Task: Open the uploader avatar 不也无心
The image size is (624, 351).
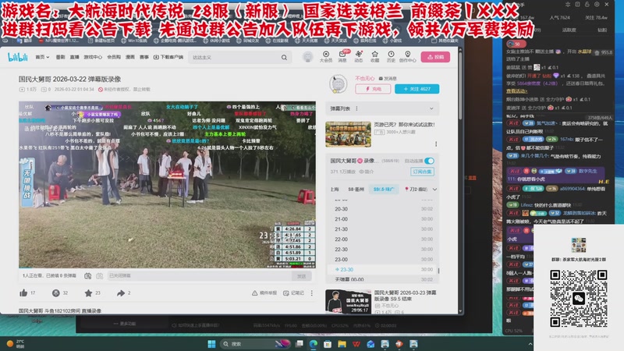Action: point(338,83)
